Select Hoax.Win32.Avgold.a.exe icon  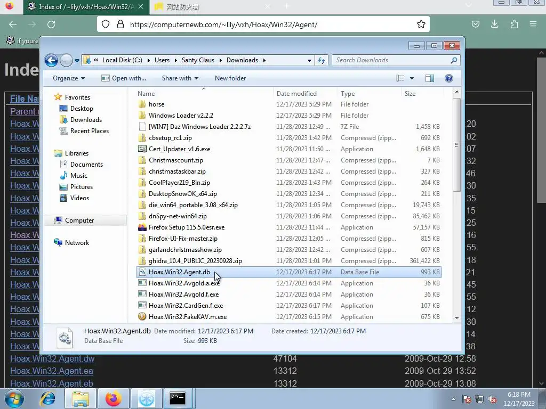point(142,283)
